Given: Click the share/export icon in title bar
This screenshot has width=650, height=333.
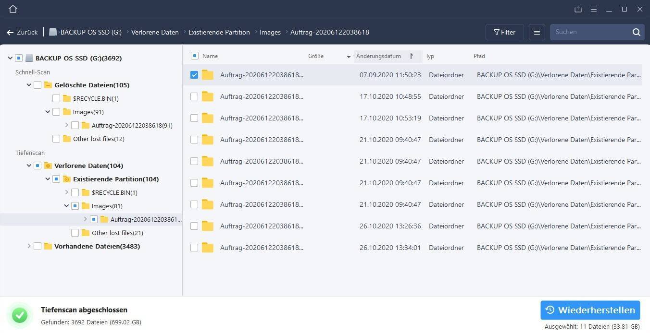Looking at the screenshot, I should 578,9.
